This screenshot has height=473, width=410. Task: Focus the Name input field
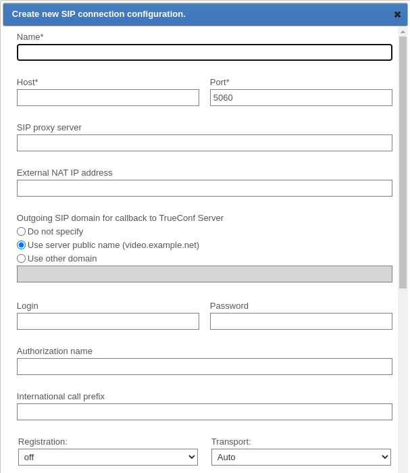click(x=205, y=53)
